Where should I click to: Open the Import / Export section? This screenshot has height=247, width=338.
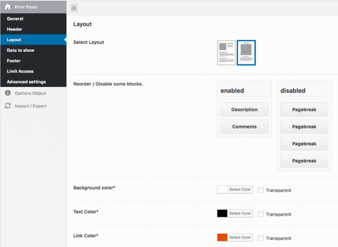click(x=33, y=106)
